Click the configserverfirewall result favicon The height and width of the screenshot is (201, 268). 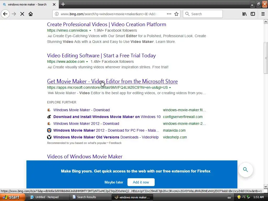point(49,117)
